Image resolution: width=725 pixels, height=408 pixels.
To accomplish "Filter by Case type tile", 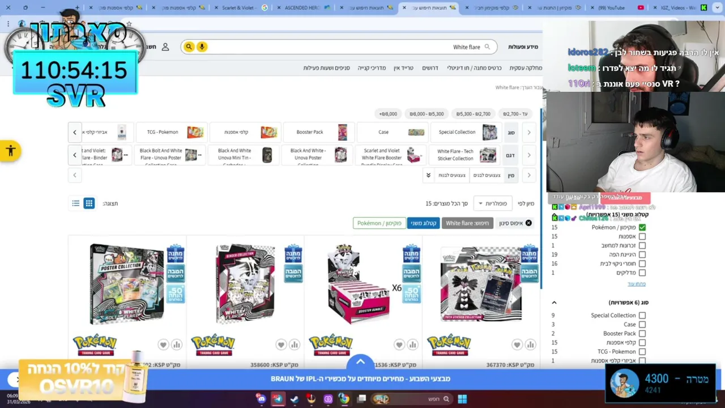I will coord(393,132).
